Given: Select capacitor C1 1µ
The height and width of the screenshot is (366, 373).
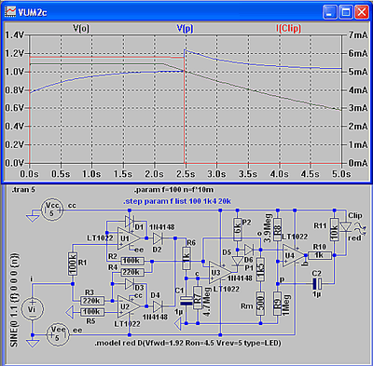Looking at the screenshot, I should tap(186, 301).
